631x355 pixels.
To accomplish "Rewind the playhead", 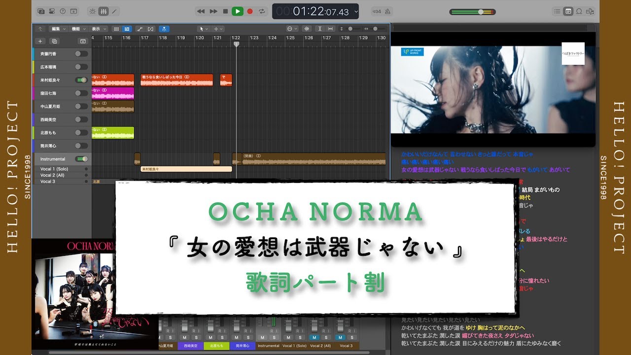I will point(201,11).
